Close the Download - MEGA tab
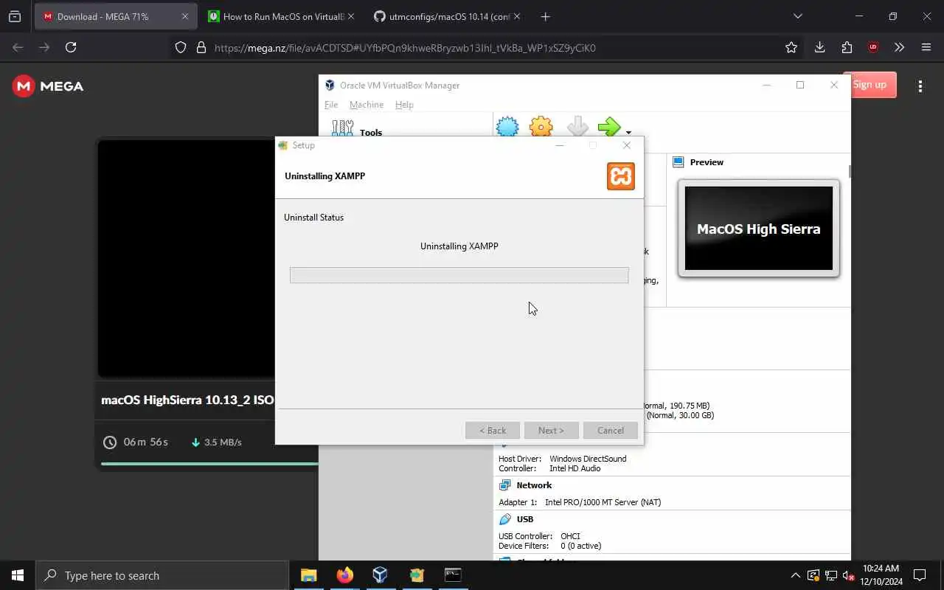Viewport: 944px width, 590px height. (x=185, y=16)
